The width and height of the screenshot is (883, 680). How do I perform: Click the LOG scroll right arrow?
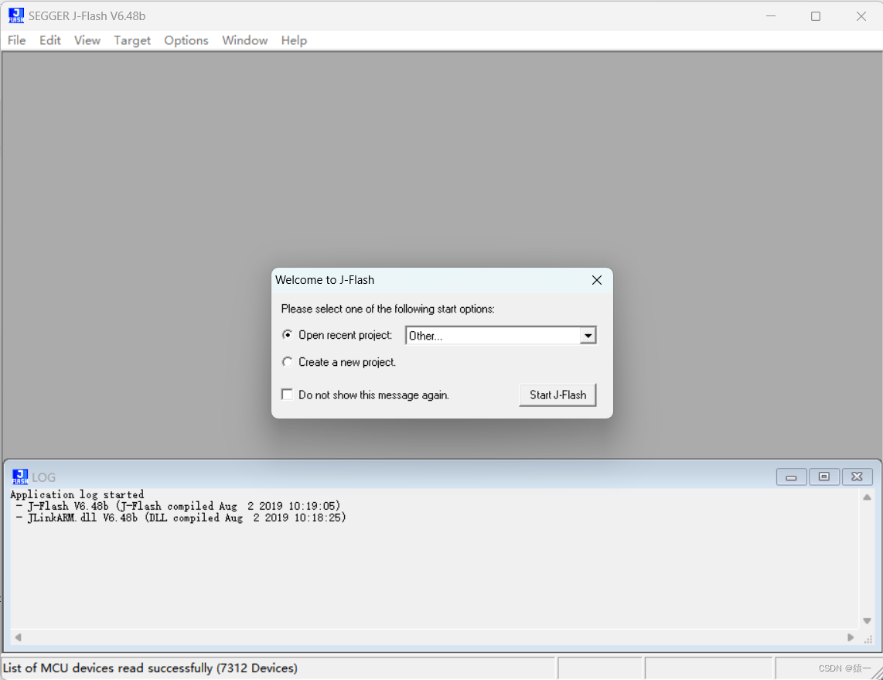pos(851,637)
